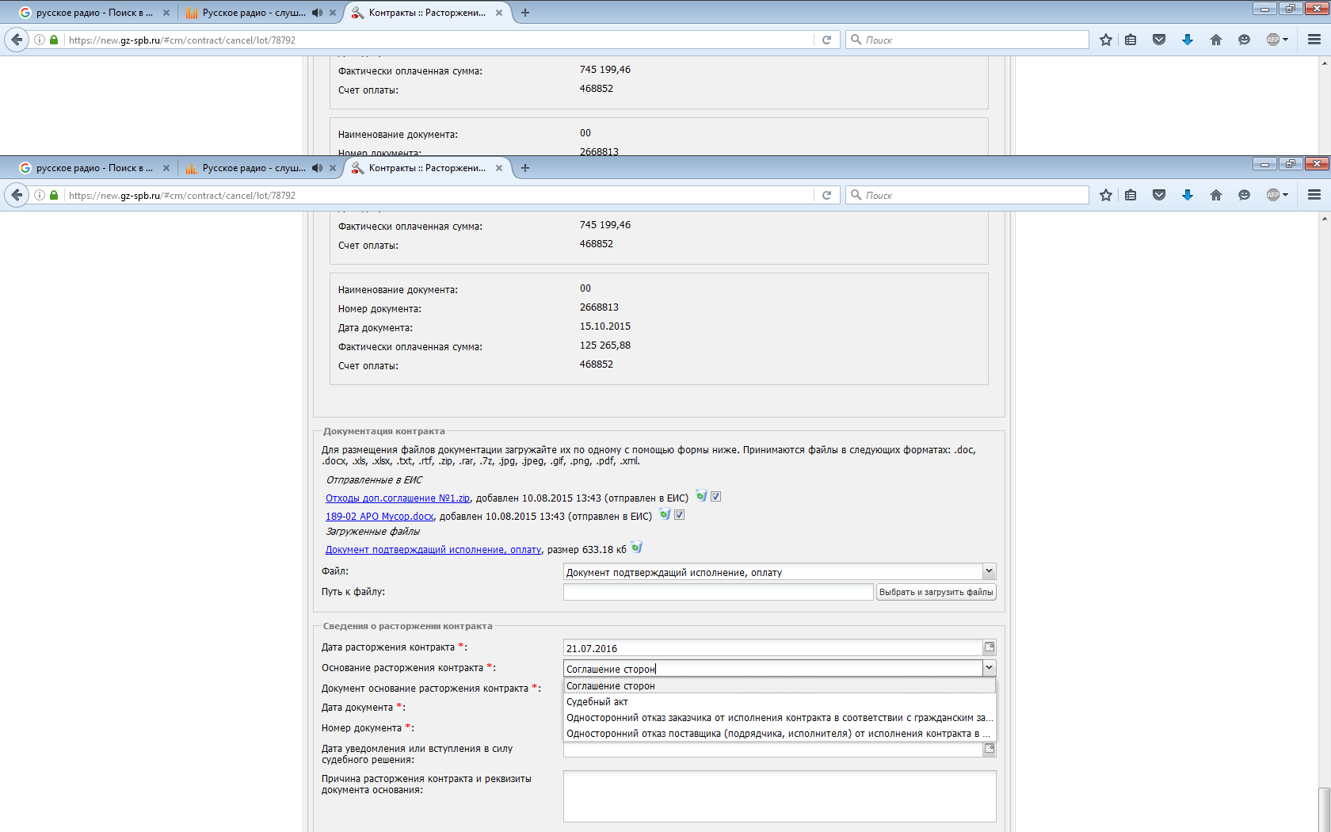
Task: Click the padlock icon in front window address bar
Action: point(54,195)
